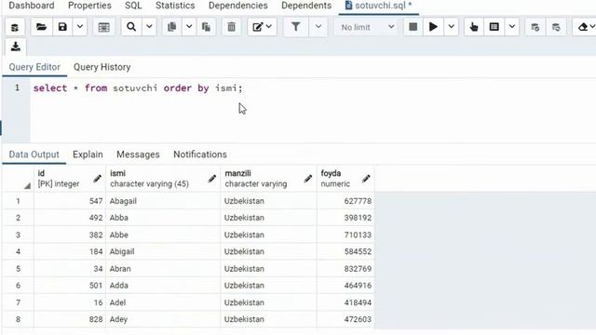Expand the find options dropdown arrow
596x335 pixels.
tap(149, 27)
